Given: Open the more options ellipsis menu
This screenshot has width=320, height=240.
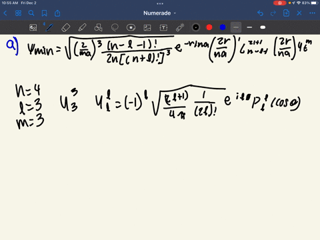Looking at the screenshot, I should pos(312,13).
